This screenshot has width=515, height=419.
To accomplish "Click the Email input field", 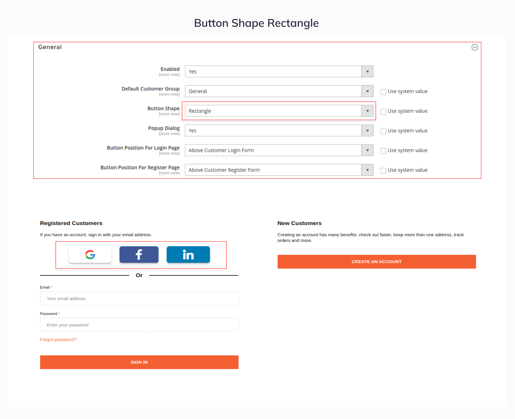I will (139, 299).
